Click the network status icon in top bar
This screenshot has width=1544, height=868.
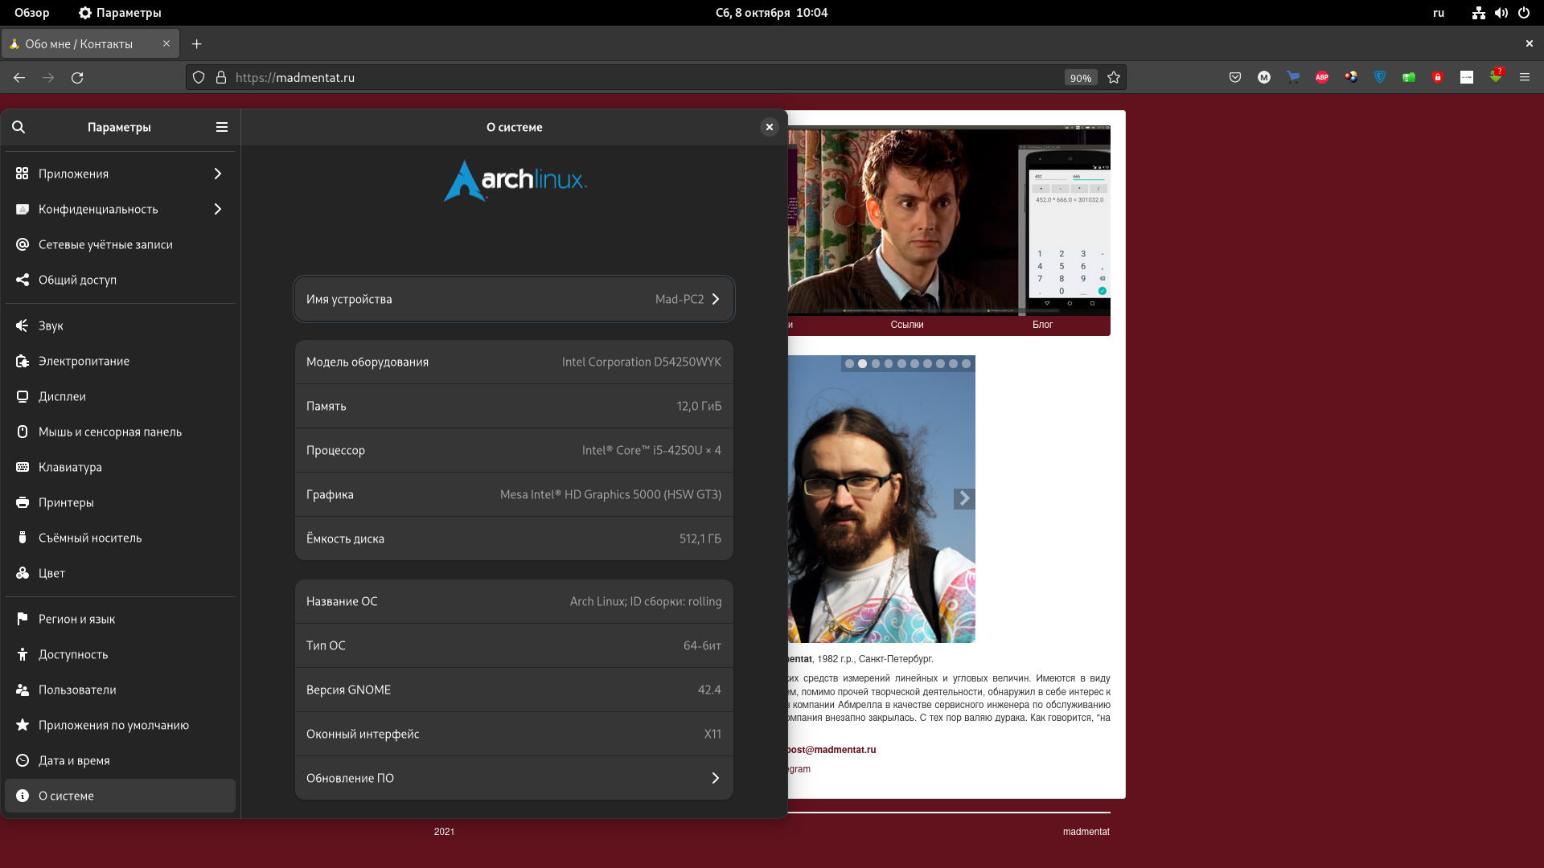click(x=1479, y=13)
